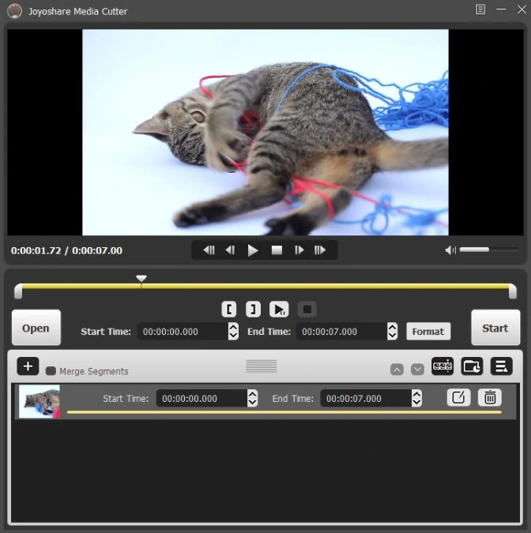Move the segment up

[397, 370]
